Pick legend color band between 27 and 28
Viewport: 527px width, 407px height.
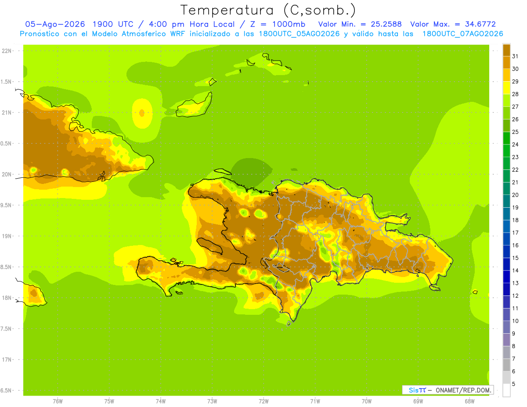pyautogui.click(x=506, y=100)
